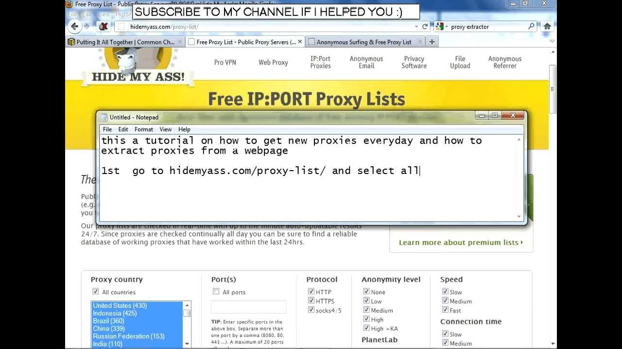This screenshot has width=622, height=349.
Task: Uncheck the HTTP protocol checkbox
Action: [311, 291]
